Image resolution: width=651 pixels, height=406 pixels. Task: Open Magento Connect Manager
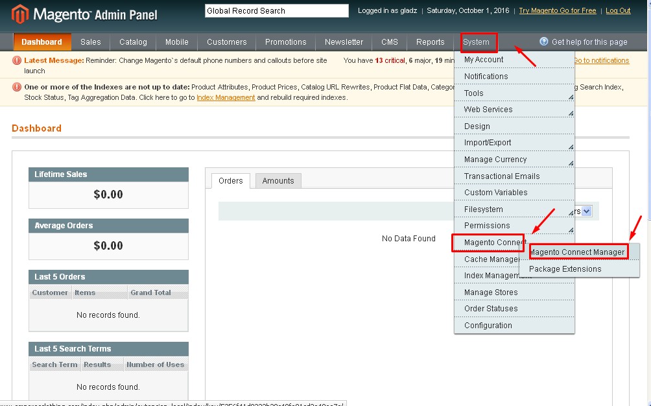click(x=578, y=252)
